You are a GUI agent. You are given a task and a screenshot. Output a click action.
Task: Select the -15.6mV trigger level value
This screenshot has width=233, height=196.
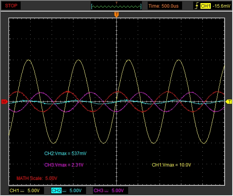coord(222,6)
